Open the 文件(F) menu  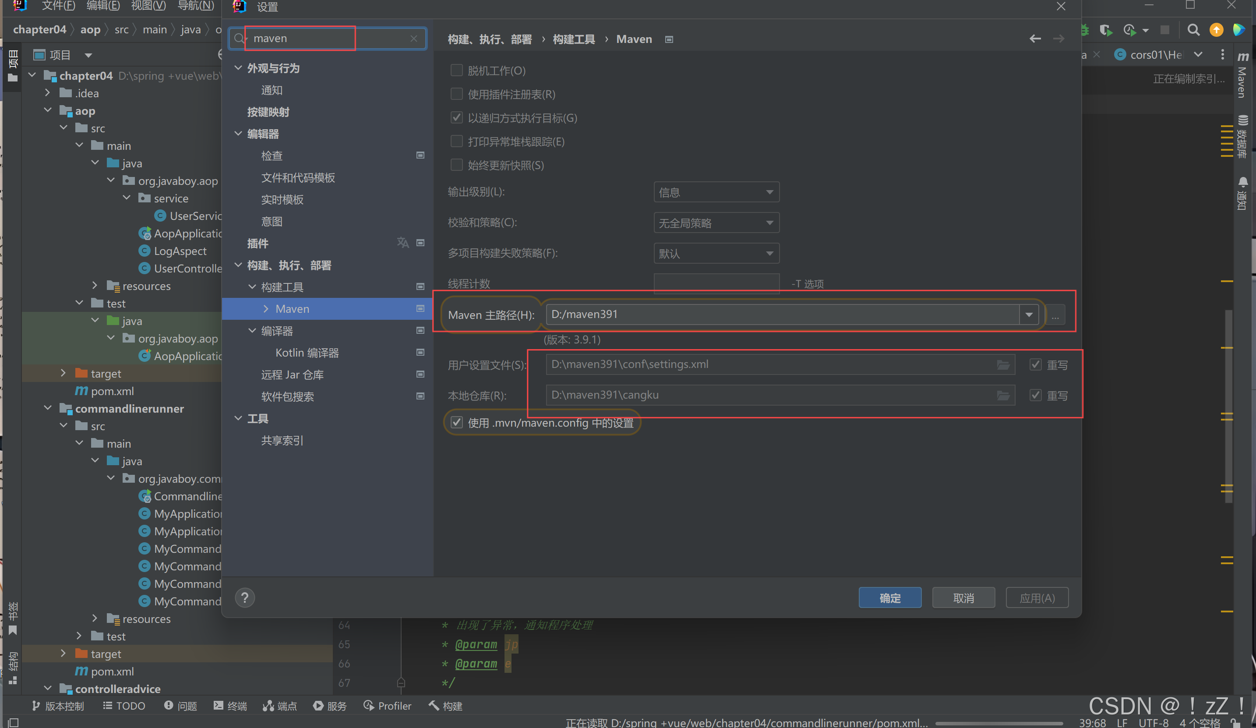pyautogui.click(x=58, y=6)
